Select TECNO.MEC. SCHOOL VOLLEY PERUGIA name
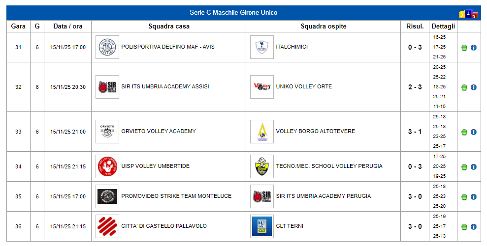Screen dimensions: 487x246 [329, 166]
